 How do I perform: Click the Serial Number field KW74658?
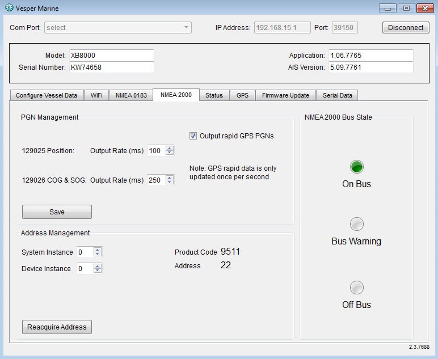(x=111, y=67)
